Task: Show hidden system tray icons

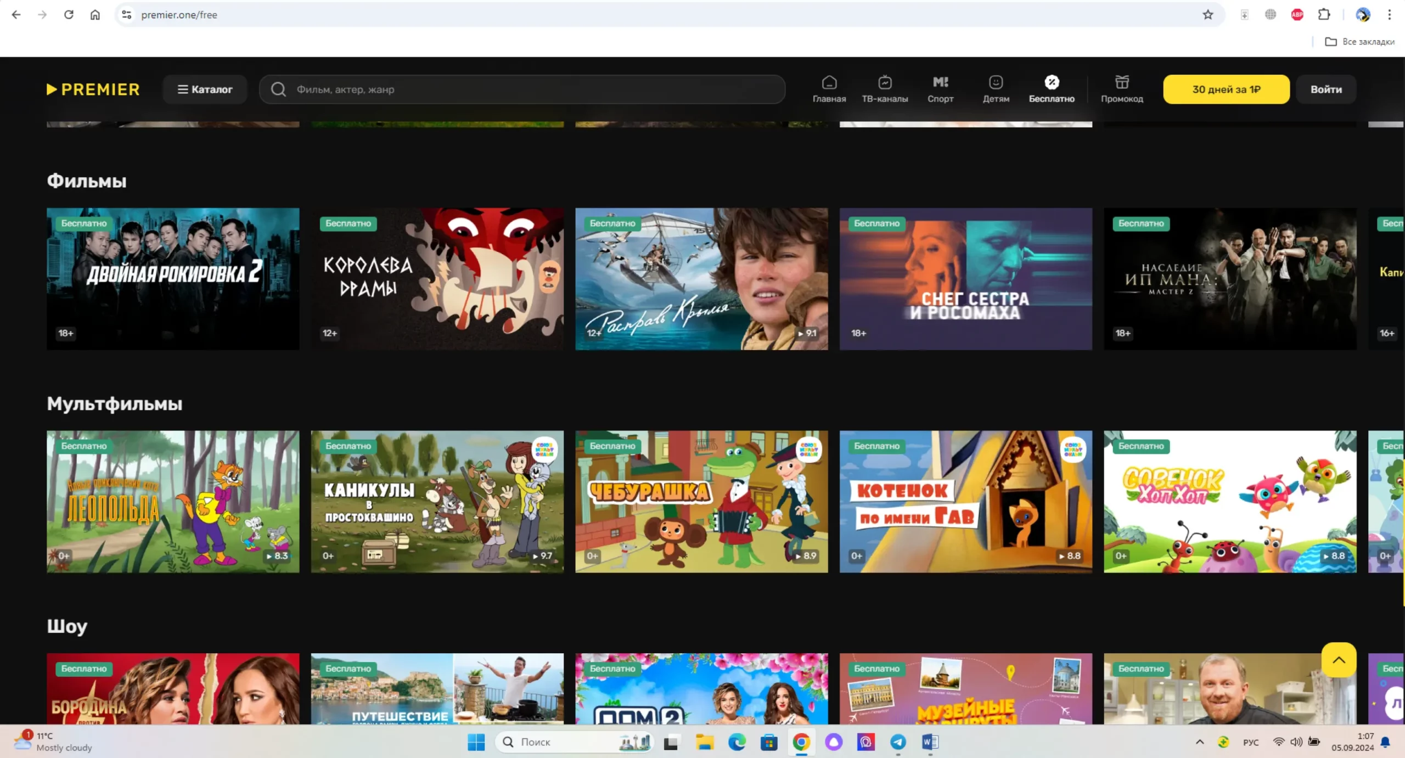Action: (x=1200, y=742)
